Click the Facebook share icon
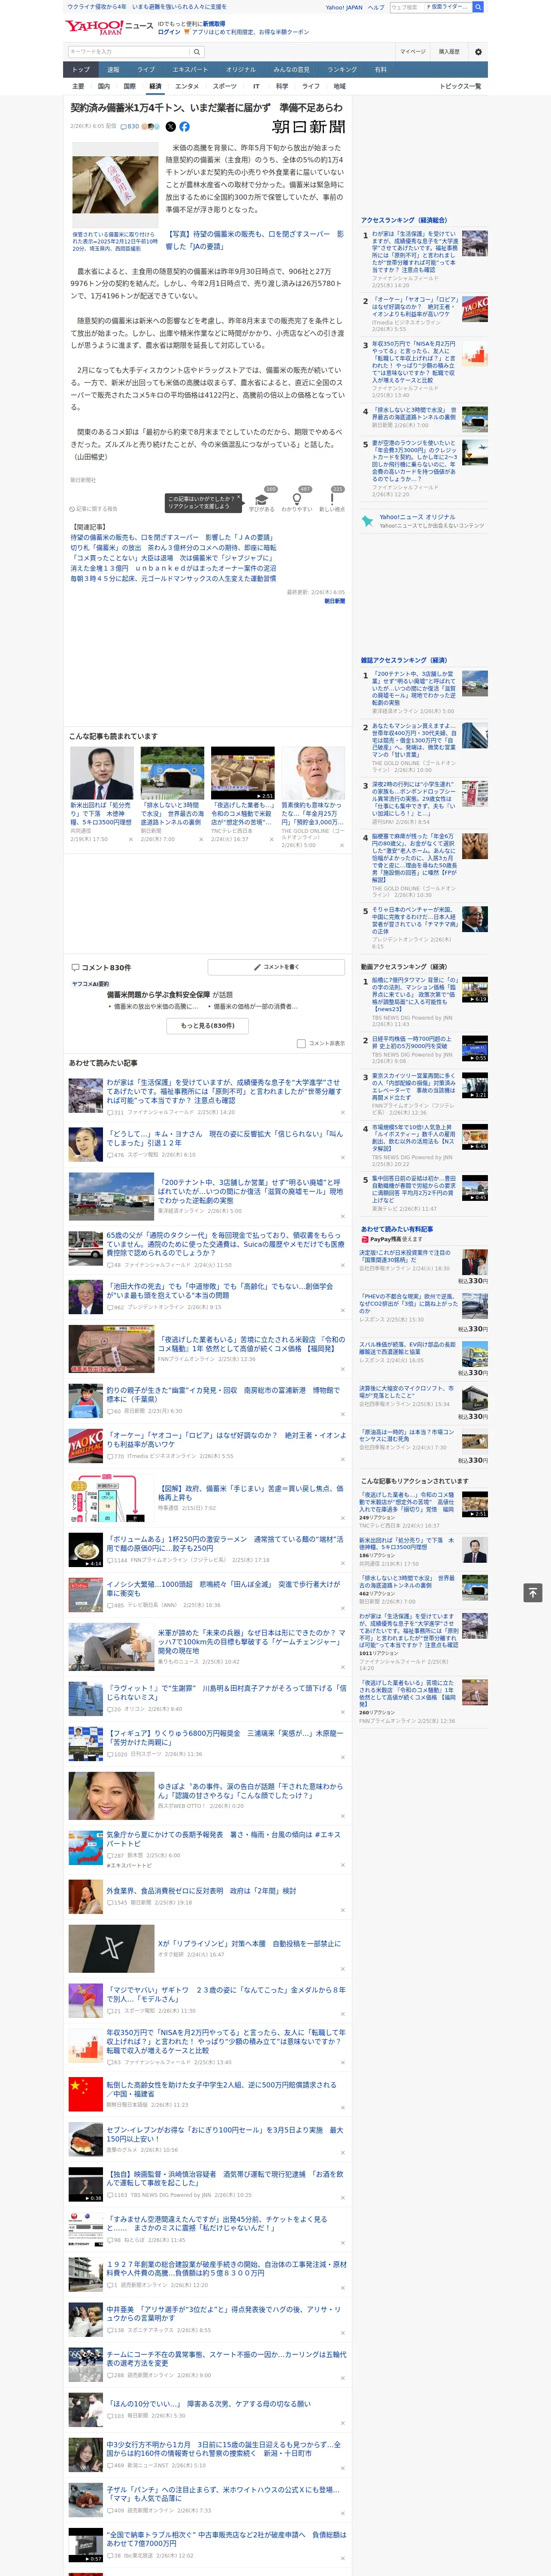The height and width of the screenshot is (2576, 551). pyautogui.click(x=184, y=127)
